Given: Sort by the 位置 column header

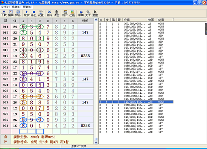Looking at the screenshot, I should 152,20.
